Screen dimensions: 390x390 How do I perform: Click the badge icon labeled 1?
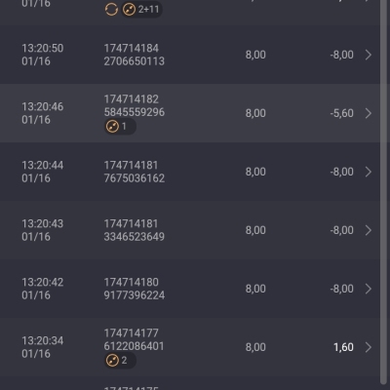pos(120,127)
